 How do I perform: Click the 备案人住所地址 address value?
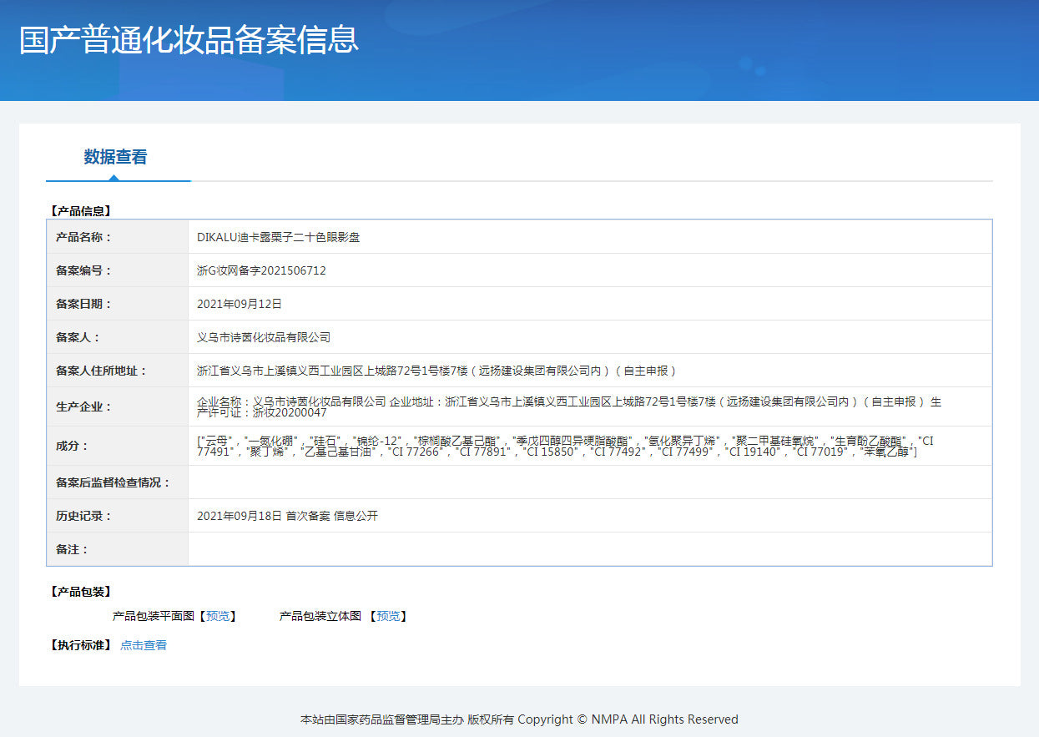pyautogui.click(x=436, y=371)
